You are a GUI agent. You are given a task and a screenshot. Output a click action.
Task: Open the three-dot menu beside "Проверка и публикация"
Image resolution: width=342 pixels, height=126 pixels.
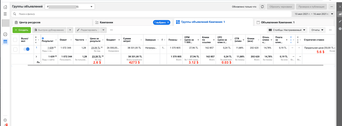(332, 7)
